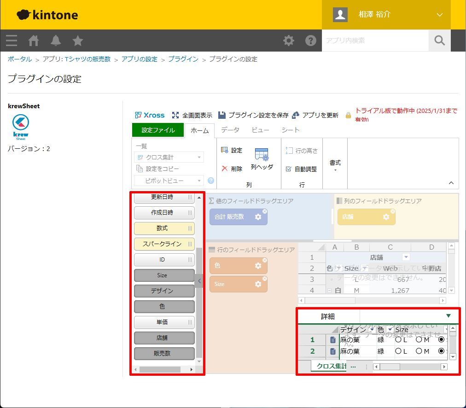Select the L radio in detail row 1
The height and width of the screenshot is (408, 466).
tap(398, 340)
